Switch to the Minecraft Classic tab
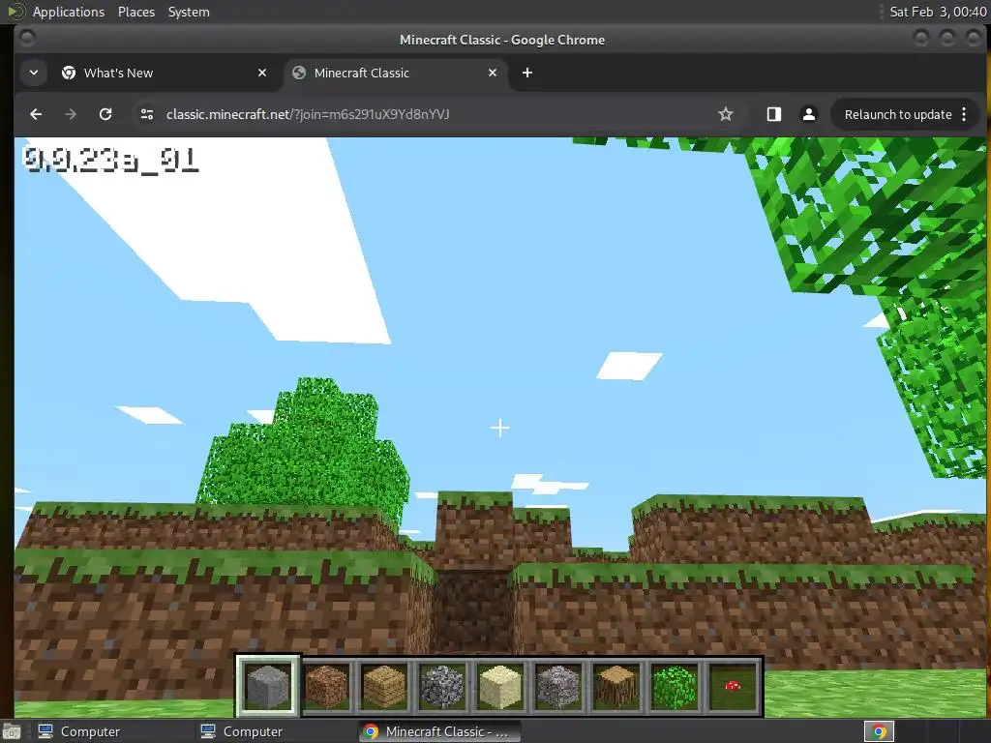The image size is (991, 743). [x=396, y=73]
